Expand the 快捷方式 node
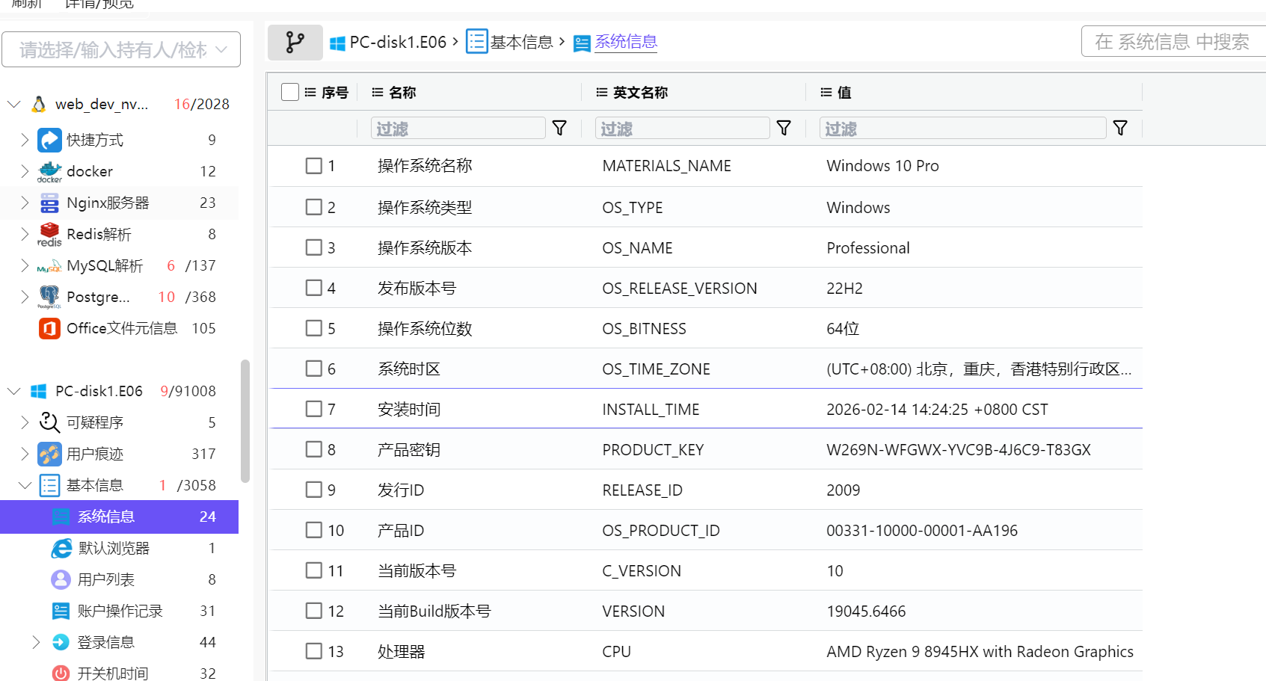 (24, 140)
